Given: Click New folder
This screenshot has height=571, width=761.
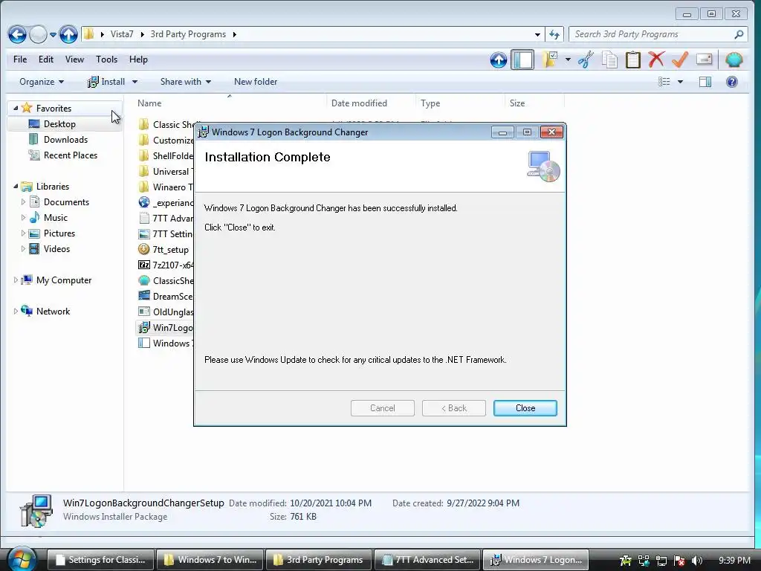Looking at the screenshot, I should click(x=256, y=82).
